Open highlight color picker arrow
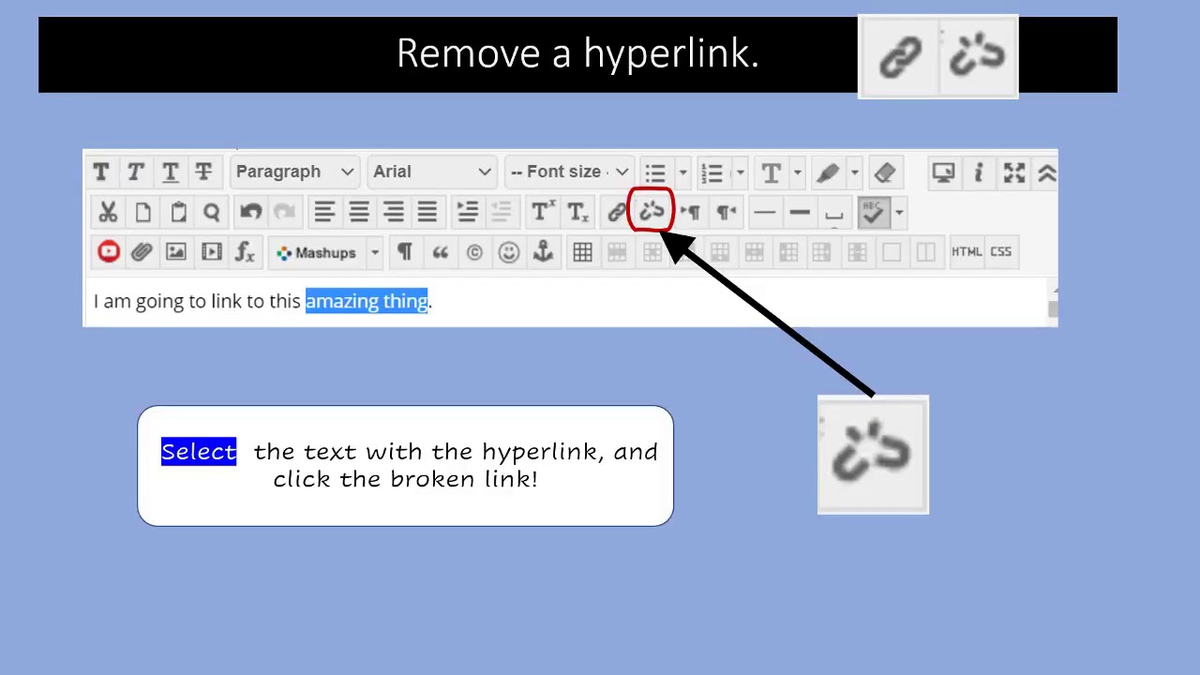Screen dimensions: 1200x675 tap(854, 172)
